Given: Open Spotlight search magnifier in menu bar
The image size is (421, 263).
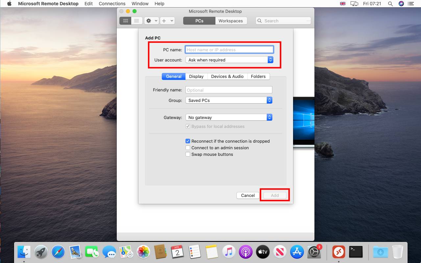Looking at the screenshot, I should click(390, 4).
